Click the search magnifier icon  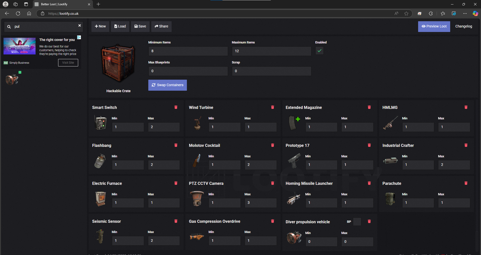[9, 27]
